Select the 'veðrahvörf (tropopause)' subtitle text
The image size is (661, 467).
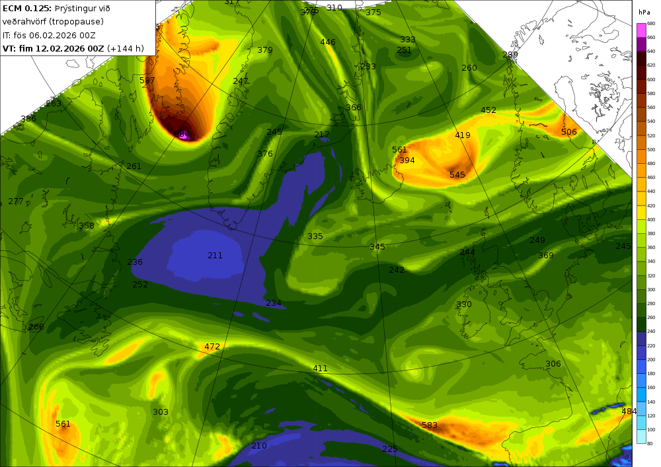(53, 22)
